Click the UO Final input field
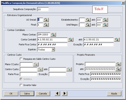Image resolution: width=126 pixels, height=100 pixels. pyautogui.click(x=40, y=25)
